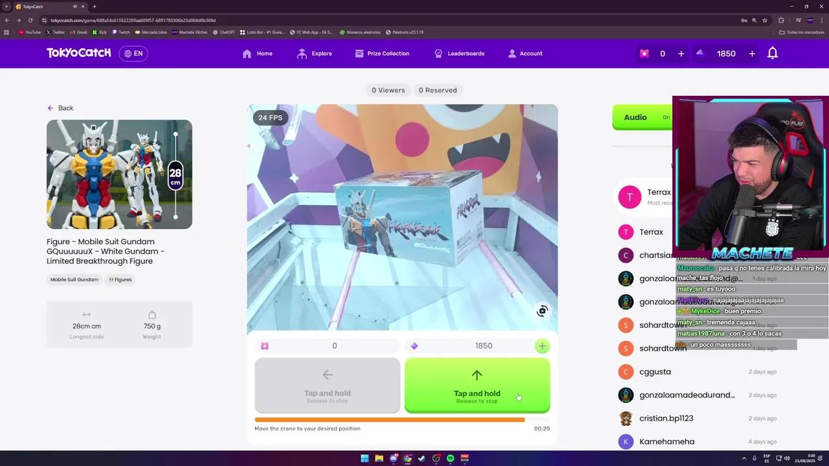Viewport: 829px width, 466px height.
Task: Click browser back arrow
Action: tap(7, 20)
